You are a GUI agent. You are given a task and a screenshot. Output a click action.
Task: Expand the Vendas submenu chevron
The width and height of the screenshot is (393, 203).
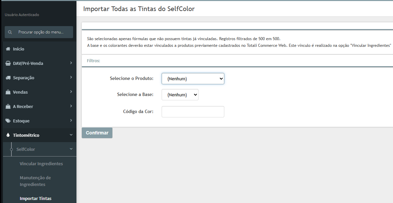[x=71, y=92]
